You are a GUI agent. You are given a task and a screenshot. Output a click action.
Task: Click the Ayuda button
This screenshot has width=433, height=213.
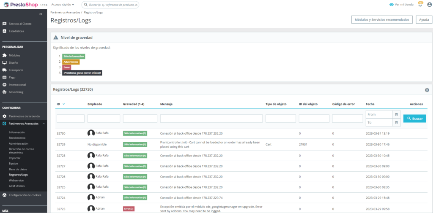coord(424,20)
